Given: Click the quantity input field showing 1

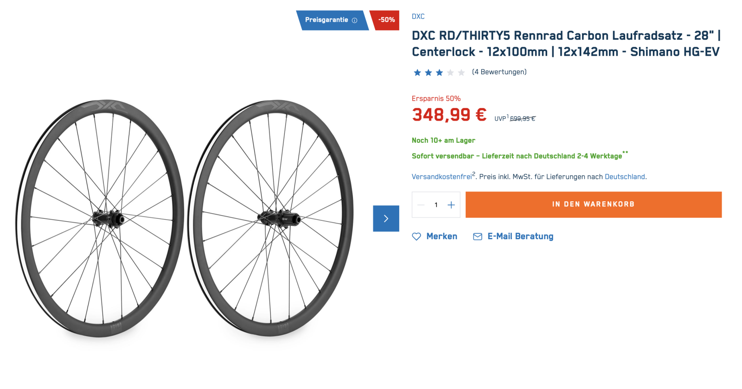Looking at the screenshot, I should (436, 205).
